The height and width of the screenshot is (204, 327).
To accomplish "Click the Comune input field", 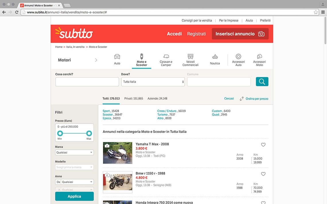I will tap(219, 82).
